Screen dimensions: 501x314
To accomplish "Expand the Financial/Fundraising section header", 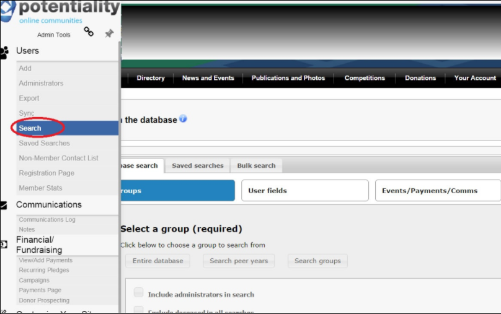I will (39, 245).
